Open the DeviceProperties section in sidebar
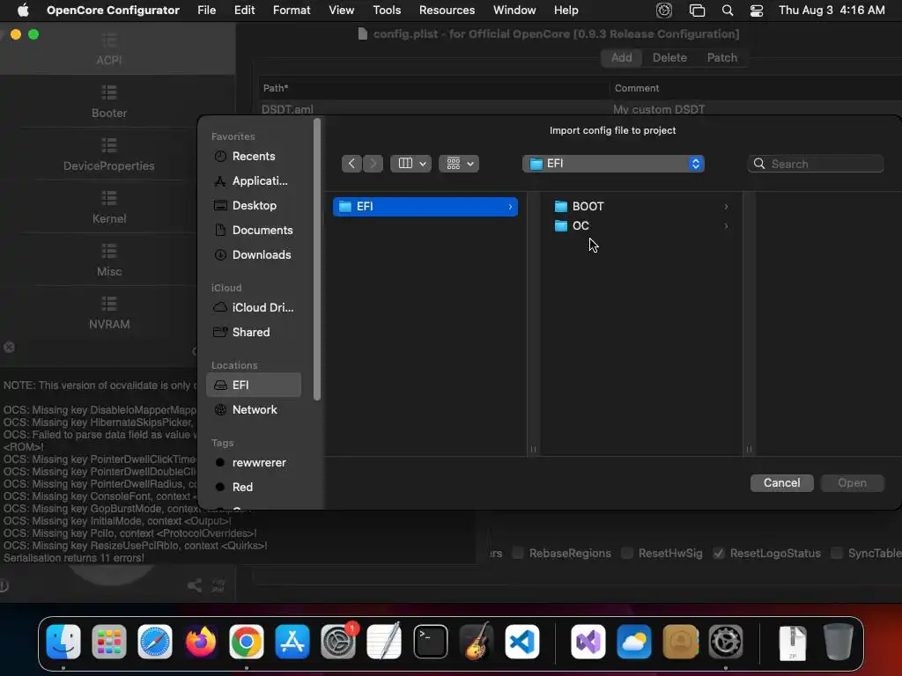The height and width of the screenshot is (676, 902). click(x=108, y=155)
